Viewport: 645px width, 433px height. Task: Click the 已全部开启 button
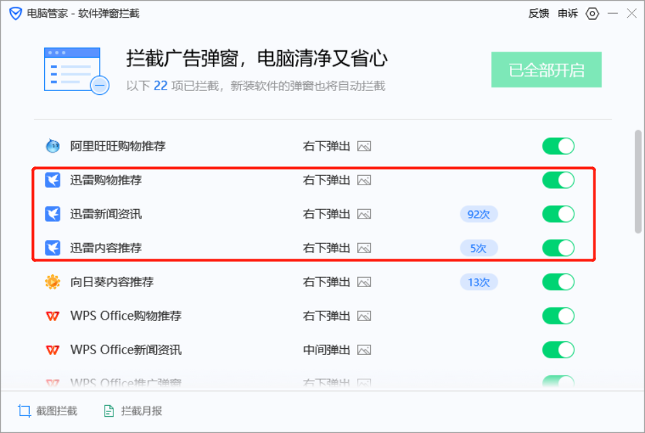pyautogui.click(x=546, y=69)
